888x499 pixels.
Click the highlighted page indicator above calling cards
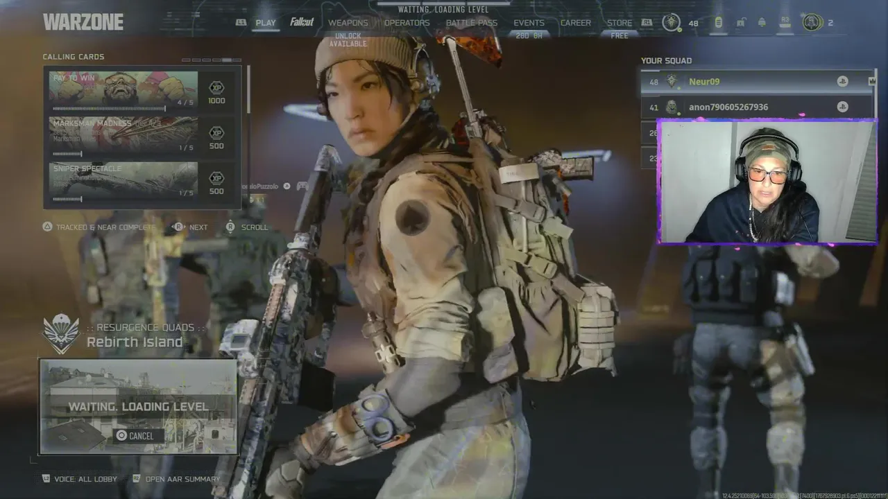pyautogui.click(x=227, y=60)
